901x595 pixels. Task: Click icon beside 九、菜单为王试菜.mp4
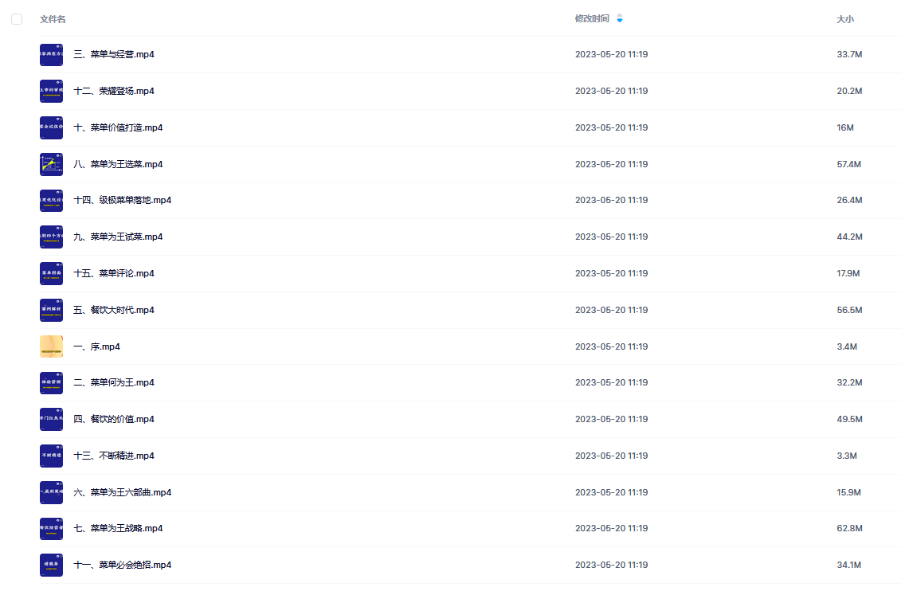[x=51, y=237]
